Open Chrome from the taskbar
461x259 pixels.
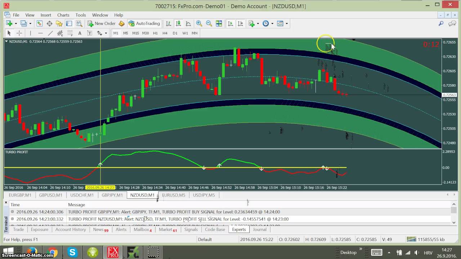pos(53,252)
